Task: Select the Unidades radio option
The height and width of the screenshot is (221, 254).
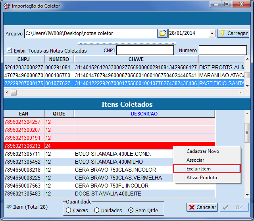Action: pyautogui.click(x=96, y=210)
